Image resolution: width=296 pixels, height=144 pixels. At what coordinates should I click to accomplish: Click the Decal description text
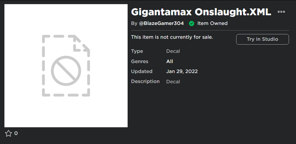[x=173, y=82]
